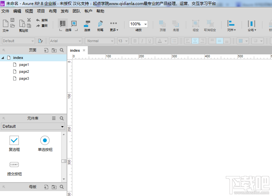Click the paste icon under the scissors
The width and height of the screenshot is (272, 196).
(29, 26)
